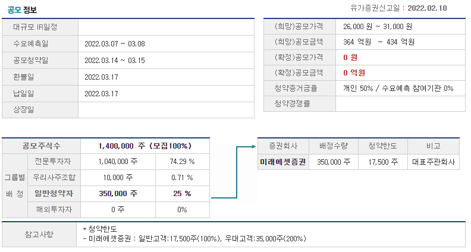The height and width of the screenshot is (252, 471).
Task: Select the 26,000 원 ~ 31,000 원 value
Action: point(378,26)
